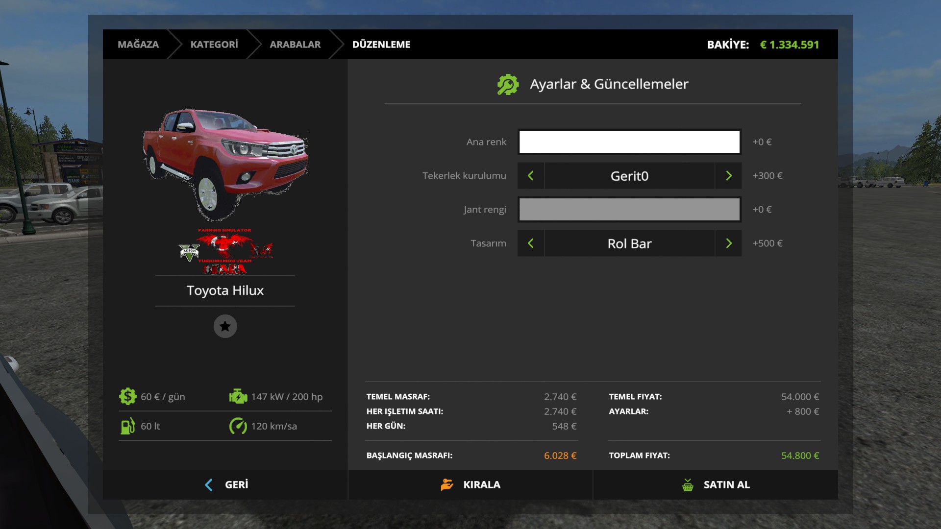The width and height of the screenshot is (941, 529).
Task: Click the red Toyota Hilux preview image
Action: coord(225,164)
